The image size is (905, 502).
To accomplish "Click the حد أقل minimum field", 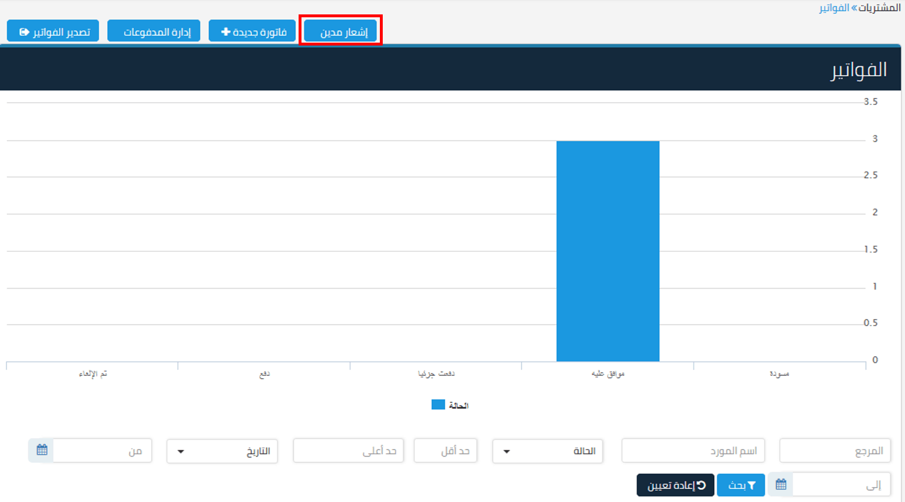I will 446,451.
